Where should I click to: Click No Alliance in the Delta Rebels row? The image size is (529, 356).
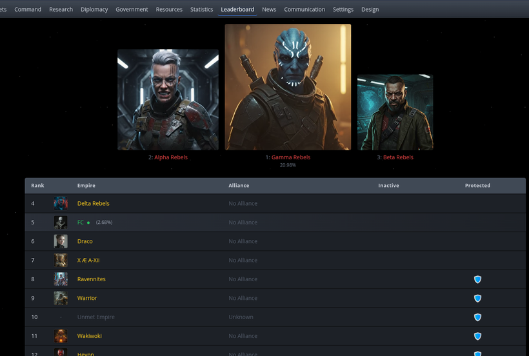tap(243, 203)
